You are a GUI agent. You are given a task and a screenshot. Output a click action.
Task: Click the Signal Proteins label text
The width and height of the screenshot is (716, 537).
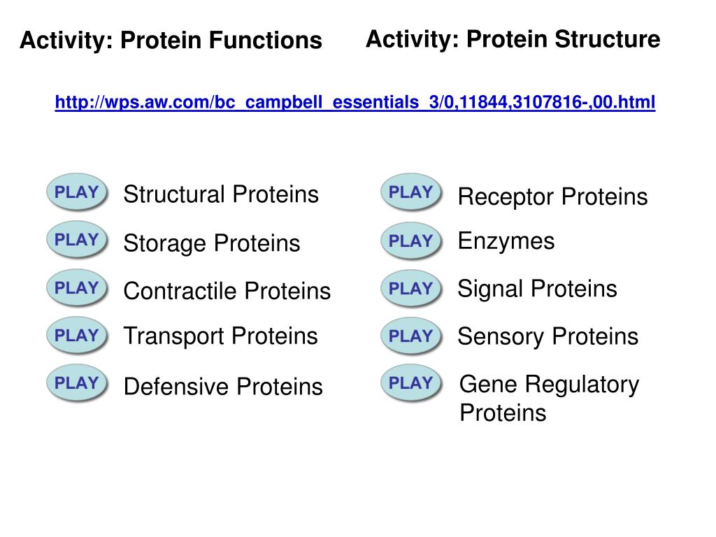537,289
